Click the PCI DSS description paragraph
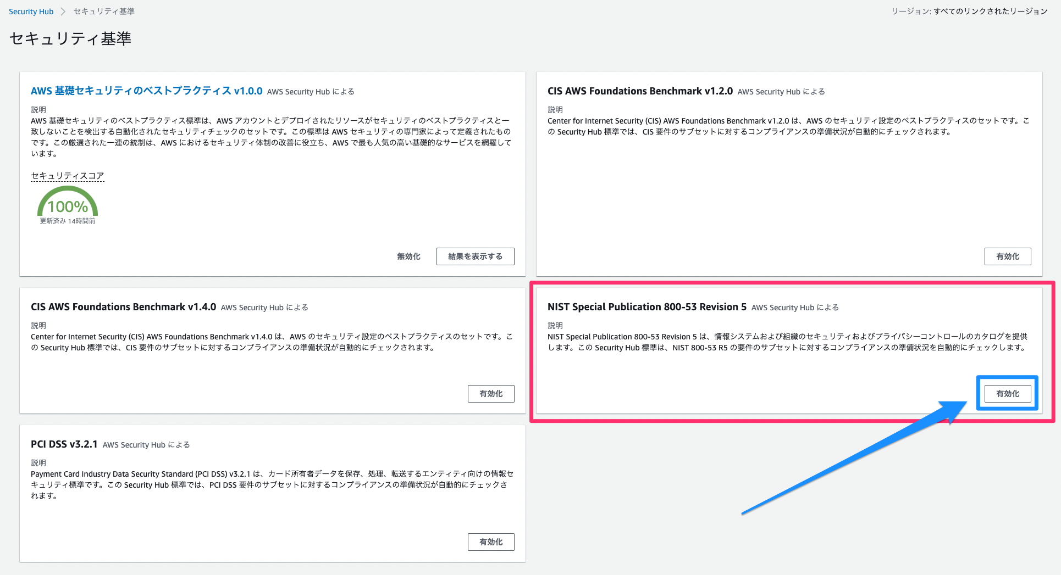Image resolution: width=1061 pixels, height=575 pixels. (x=273, y=485)
